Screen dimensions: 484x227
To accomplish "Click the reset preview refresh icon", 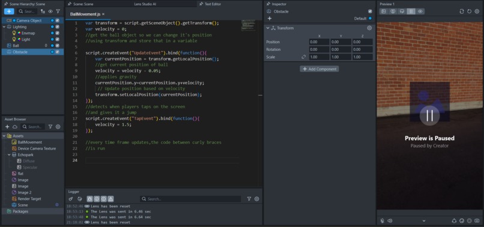I will click(469, 11).
